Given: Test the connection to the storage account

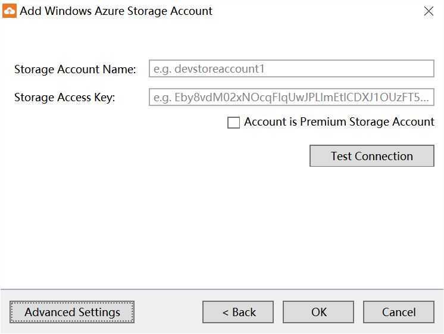Looking at the screenshot, I should [x=372, y=156].
